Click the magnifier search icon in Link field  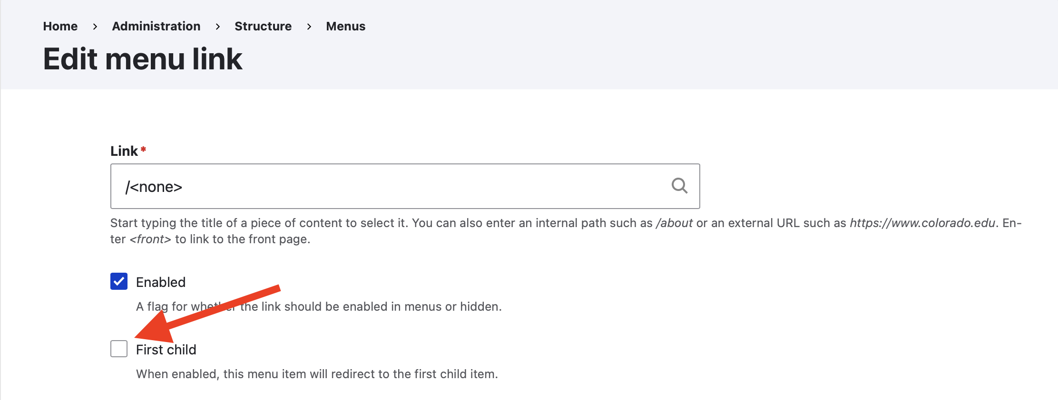[679, 186]
